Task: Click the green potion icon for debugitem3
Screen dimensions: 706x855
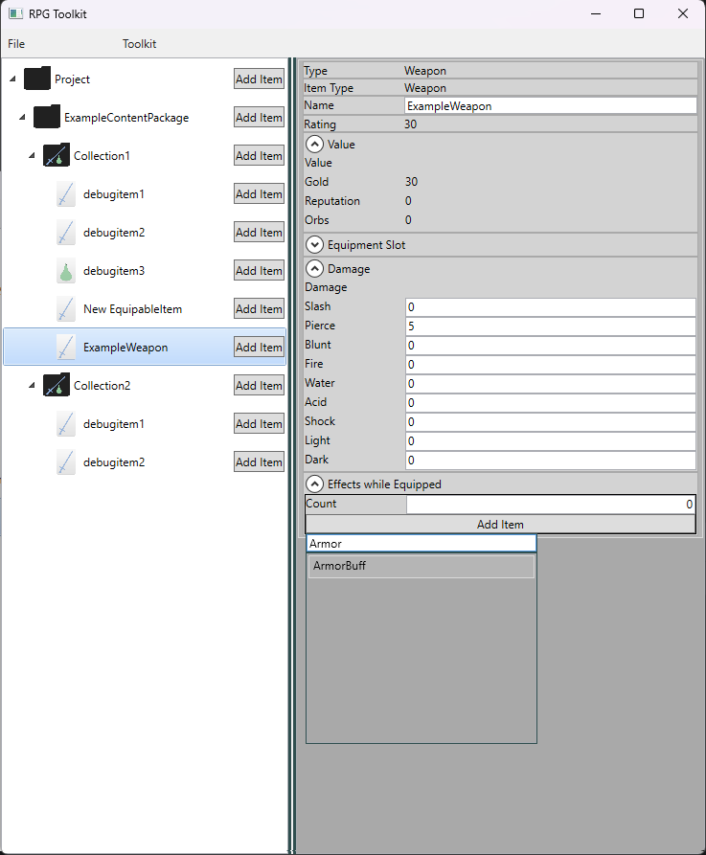Action: point(65,271)
